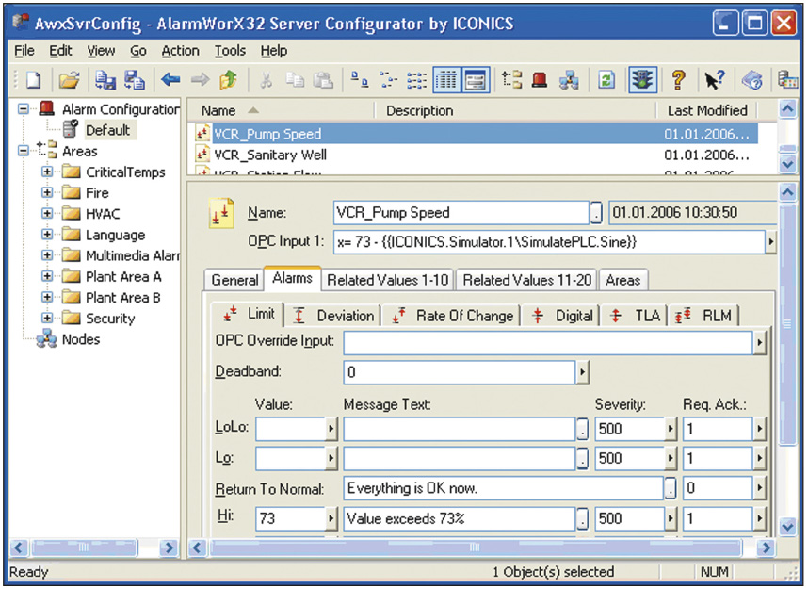Expand the Language folder

click(x=47, y=235)
